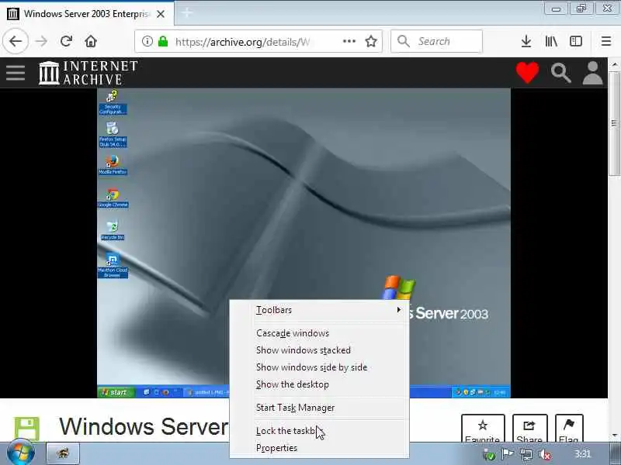Choose Cascade windows from context menu
Viewport: 621px width, 465px height.
(320, 333)
